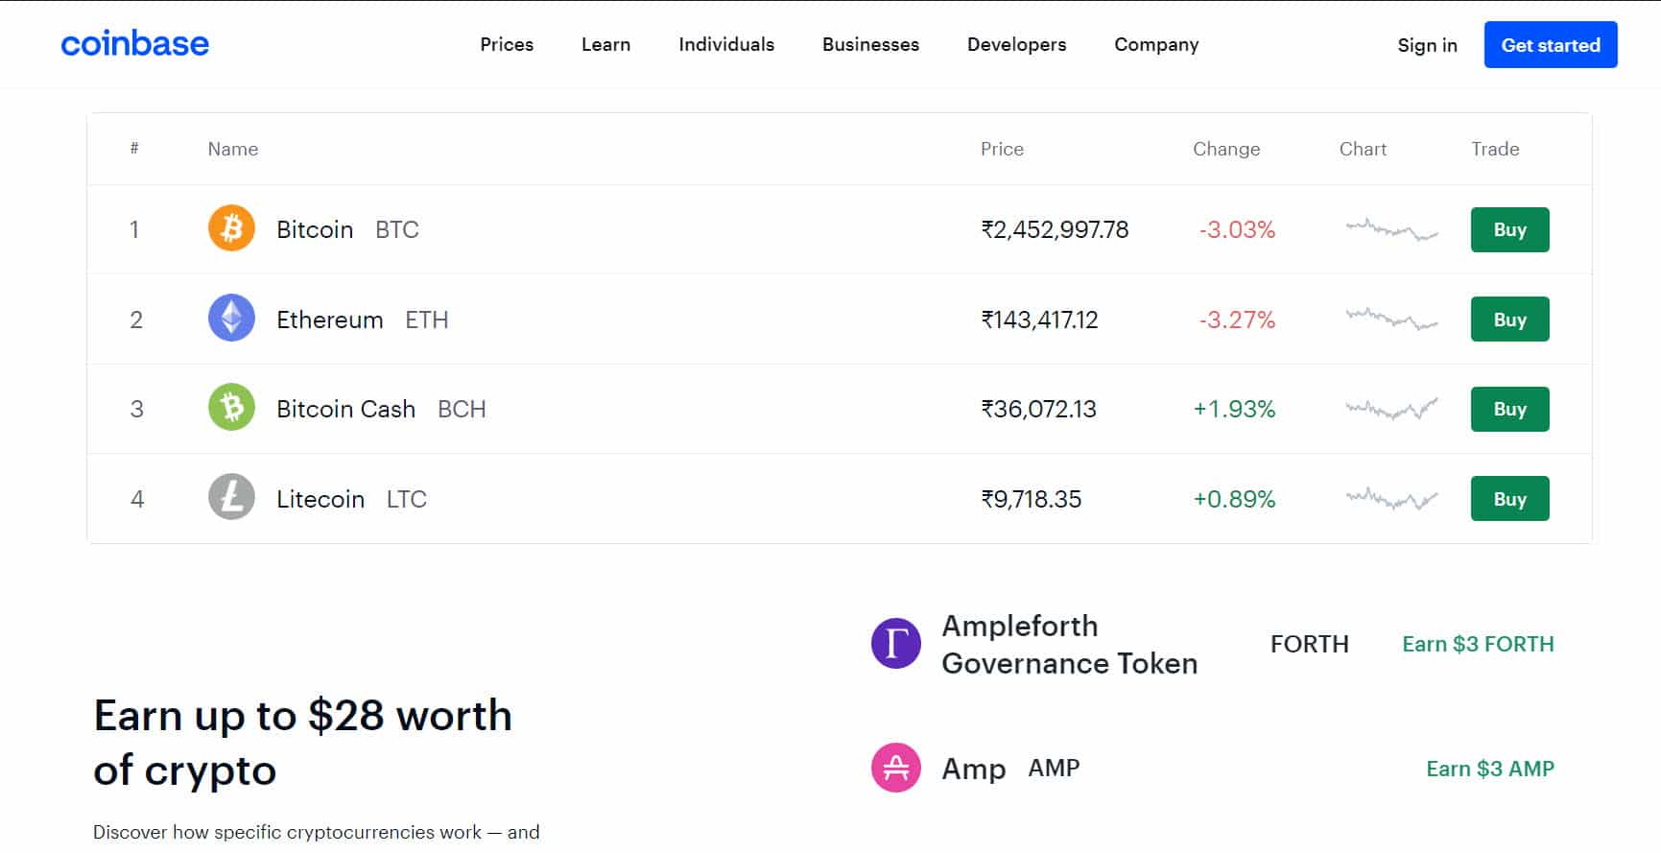Image resolution: width=1661 pixels, height=853 pixels.
Task: Expand the Businesses navigation menu
Action: point(870,45)
